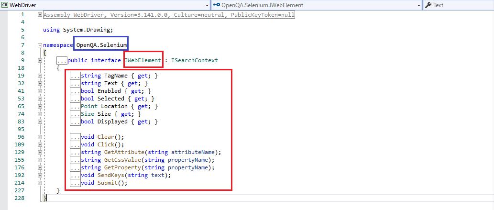Click the C# project icon beside WebDriver
This screenshot has height=210, width=494.
[5, 5]
